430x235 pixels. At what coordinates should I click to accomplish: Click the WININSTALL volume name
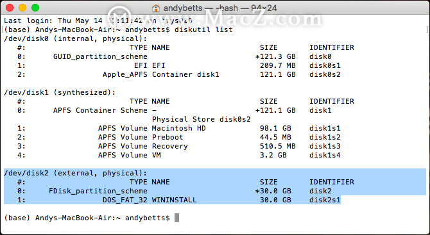pos(174,200)
